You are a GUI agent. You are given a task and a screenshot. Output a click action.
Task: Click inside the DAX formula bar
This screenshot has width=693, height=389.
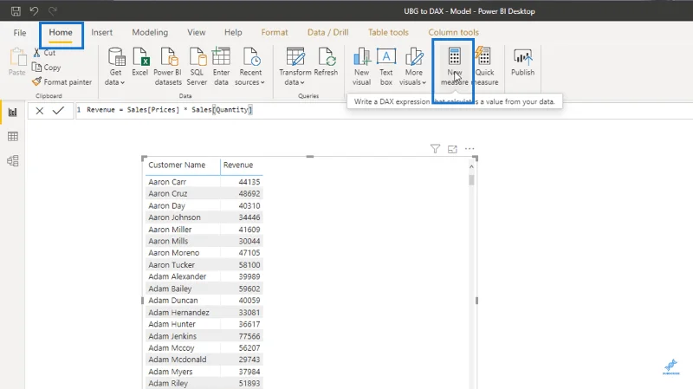tap(384, 110)
